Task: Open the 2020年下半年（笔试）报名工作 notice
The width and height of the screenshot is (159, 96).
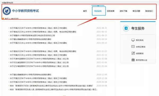Action: 38,82
